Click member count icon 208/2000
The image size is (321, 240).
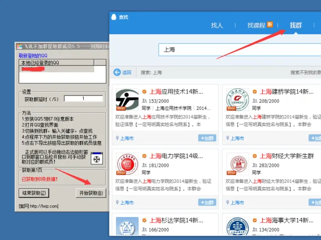(255, 100)
